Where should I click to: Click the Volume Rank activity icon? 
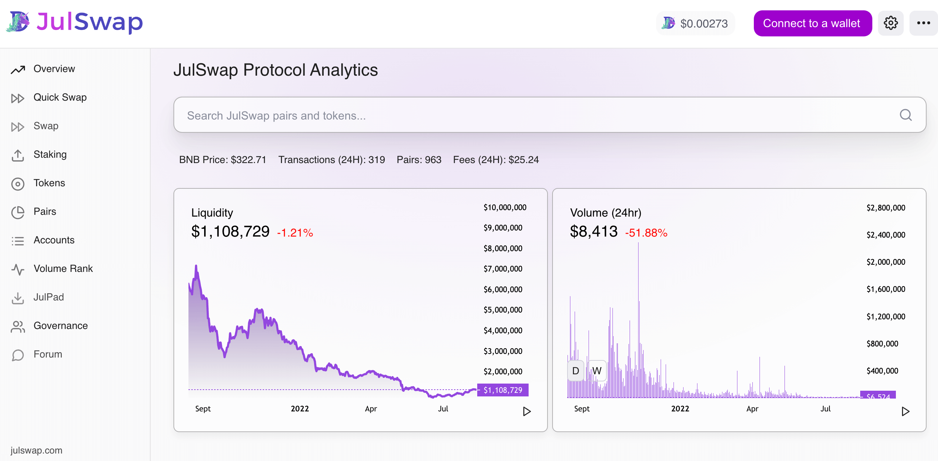17,269
